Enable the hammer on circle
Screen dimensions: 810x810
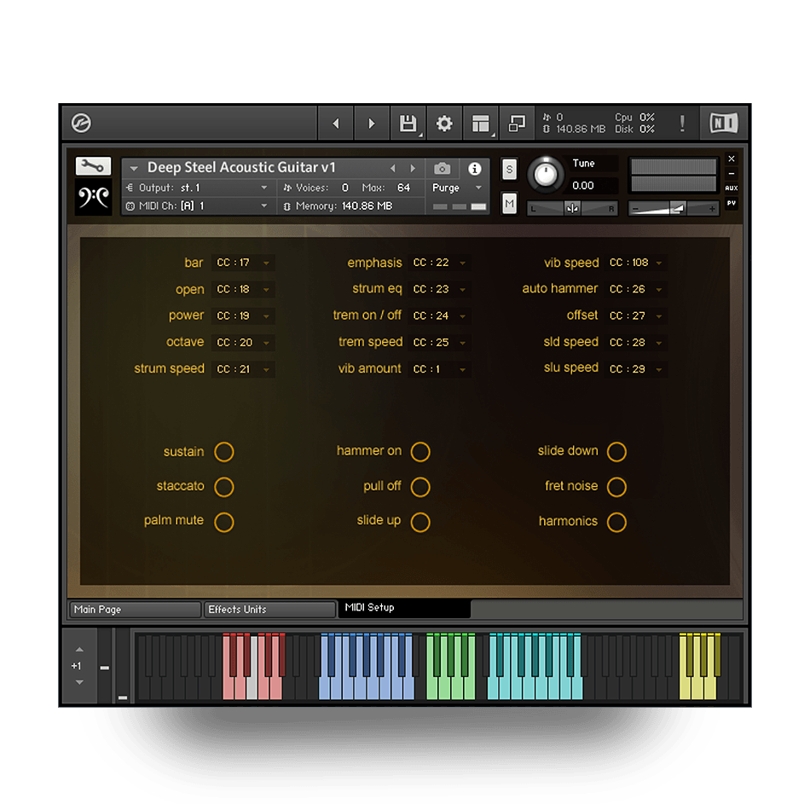tap(420, 452)
